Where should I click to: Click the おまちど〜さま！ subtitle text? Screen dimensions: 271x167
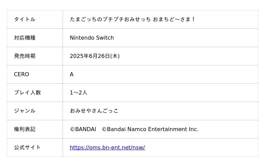(x=174, y=19)
